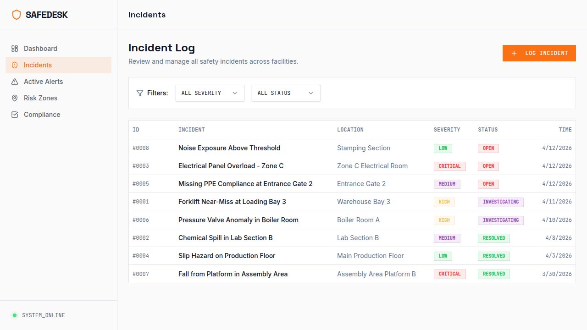Open the All Severity dropdown

[x=210, y=93]
